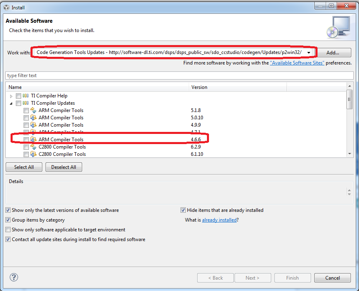359x291 pixels.
Task: Open the 'Available Software Sites' preferences link
Action: (x=297, y=63)
